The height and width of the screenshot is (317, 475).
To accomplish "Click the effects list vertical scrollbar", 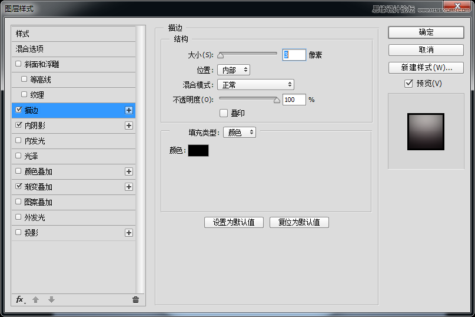I will tap(139, 159).
